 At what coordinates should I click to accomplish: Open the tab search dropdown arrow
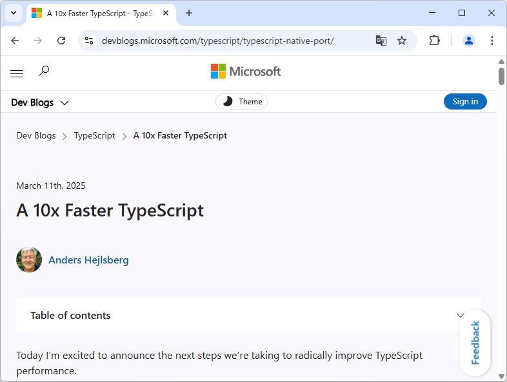14,13
